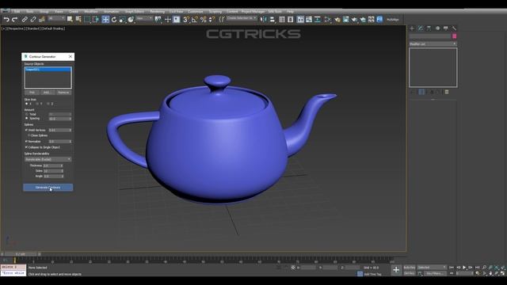Toggle the Close Splines checkbox

pyautogui.click(x=29, y=135)
